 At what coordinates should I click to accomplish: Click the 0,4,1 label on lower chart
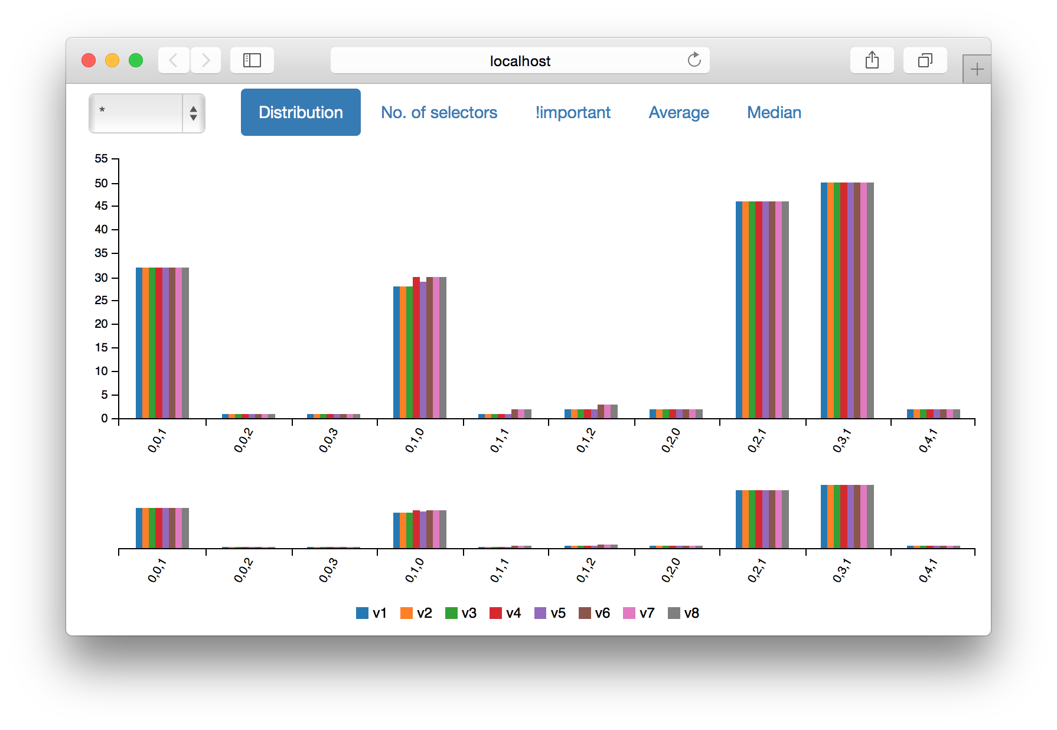click(928, 571)
